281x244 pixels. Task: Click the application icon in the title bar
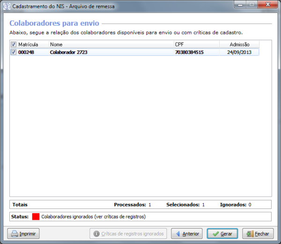pos(7,7)
